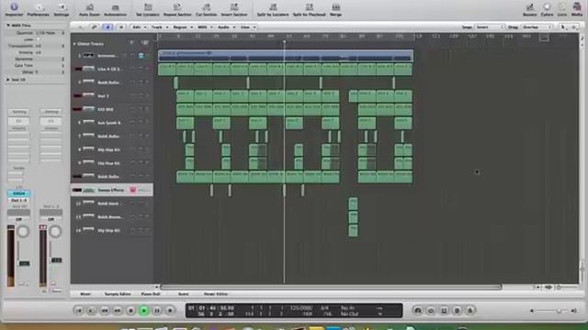
Task: Toggle the pink record-enable on Sweep Effects track
Action: tap(132, 190)
